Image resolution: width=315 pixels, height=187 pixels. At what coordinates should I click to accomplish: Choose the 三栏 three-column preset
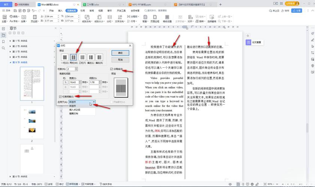[x=82, y=57]
